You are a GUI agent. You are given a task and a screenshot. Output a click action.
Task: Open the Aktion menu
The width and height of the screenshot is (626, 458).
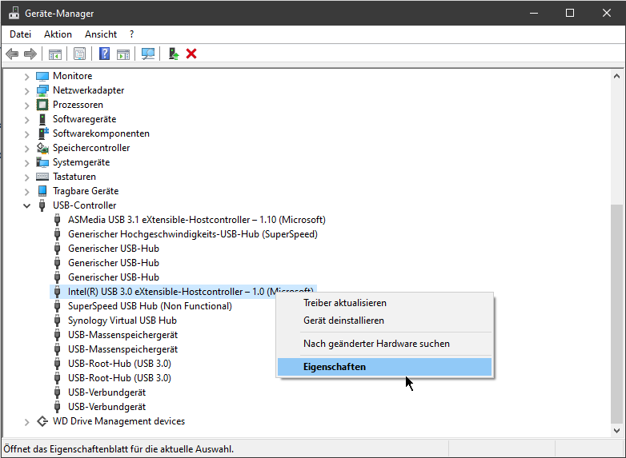[x=58, y=34]
